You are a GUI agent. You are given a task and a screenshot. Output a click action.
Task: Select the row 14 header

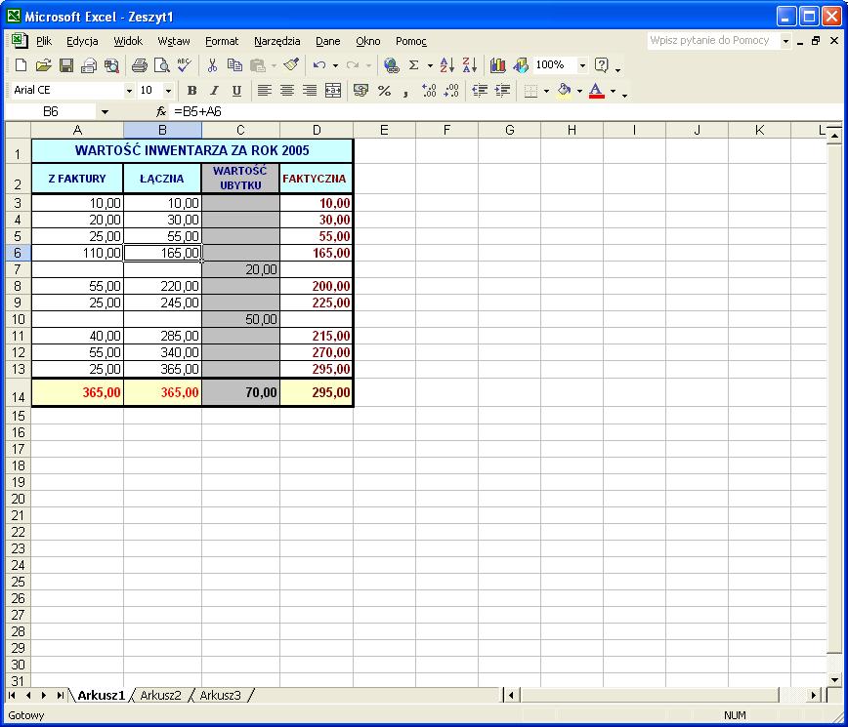click(17, 394)
